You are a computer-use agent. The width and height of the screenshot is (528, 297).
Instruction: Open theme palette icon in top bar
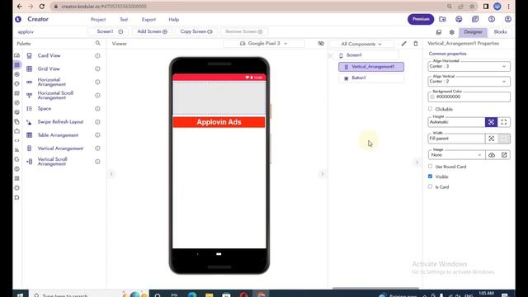tap(459, 19)
